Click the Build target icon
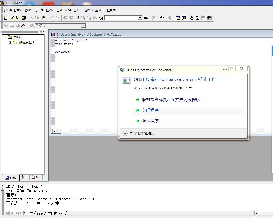 (x=12, y=26)
